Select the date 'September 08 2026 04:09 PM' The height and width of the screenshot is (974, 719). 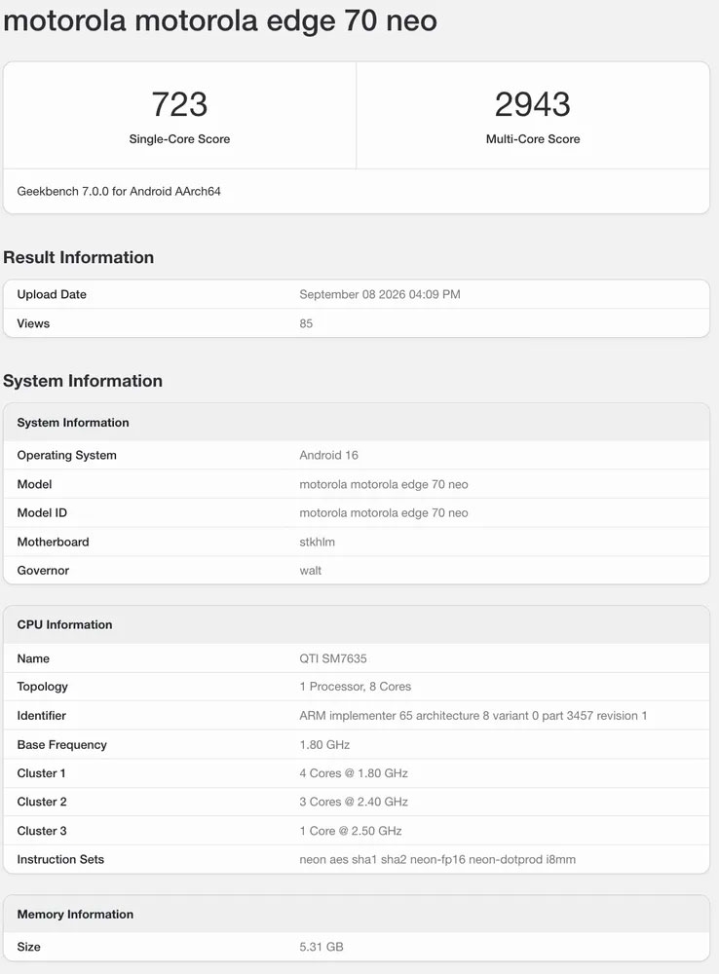(380, 294)
